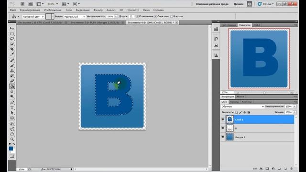Switch to the Маски tab
This screenshot has height=172, width=306.
[x=240, y=97]
